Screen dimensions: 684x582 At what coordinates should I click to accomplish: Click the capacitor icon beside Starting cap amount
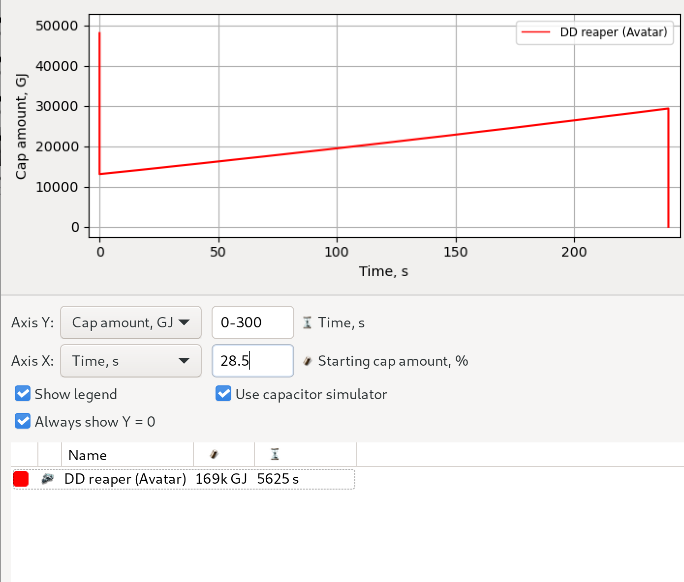coord(308,361)
